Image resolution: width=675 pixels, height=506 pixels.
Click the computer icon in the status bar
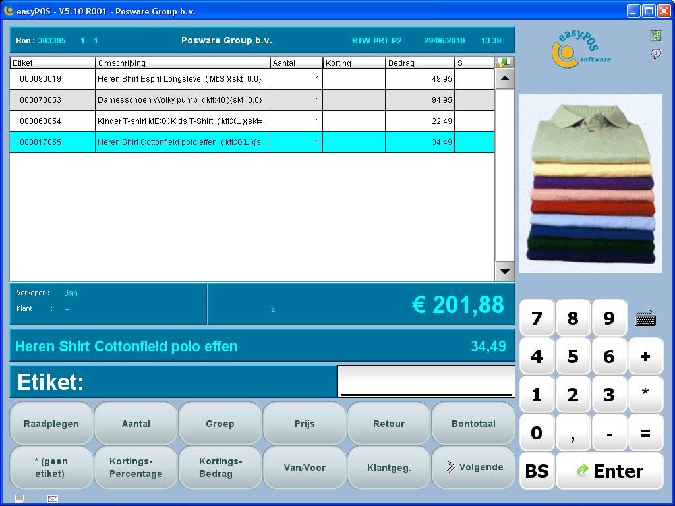tap(19, 499)
